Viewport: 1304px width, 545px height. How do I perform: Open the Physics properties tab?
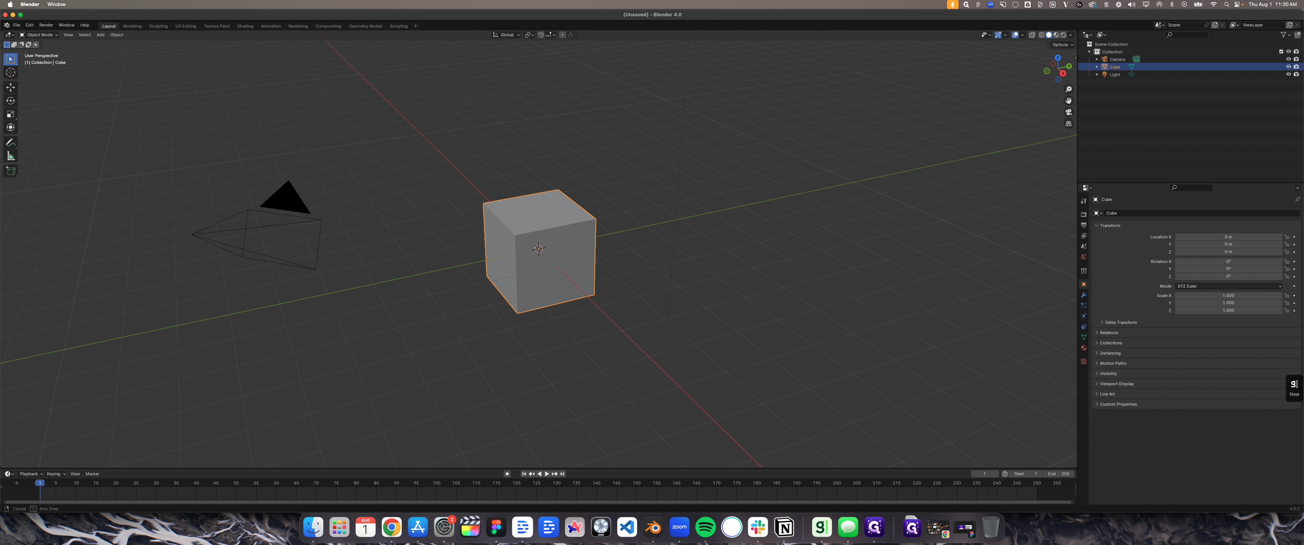click(1084, 316)
